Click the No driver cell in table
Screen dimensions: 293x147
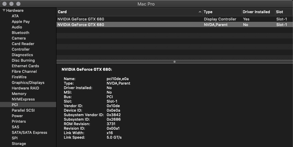point(246,25)
